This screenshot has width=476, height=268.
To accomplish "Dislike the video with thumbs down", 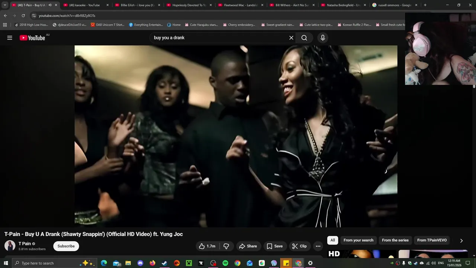I will click(x=226, y=246).
